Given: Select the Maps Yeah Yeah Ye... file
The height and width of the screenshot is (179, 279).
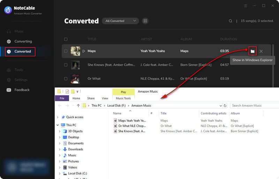Looking at the screenshot, I should click(x=130, y=121).
